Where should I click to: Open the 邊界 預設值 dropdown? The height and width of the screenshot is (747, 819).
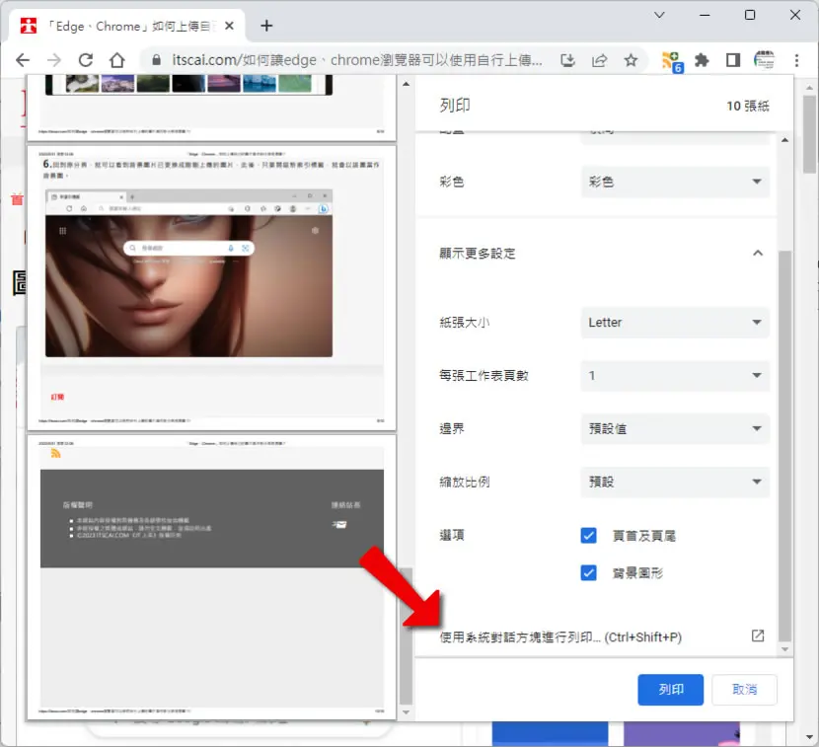click(x=675, y=429)
